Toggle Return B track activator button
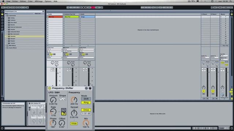Image resolution: width=234 pixels, height=131 pixels. point(213,91)
